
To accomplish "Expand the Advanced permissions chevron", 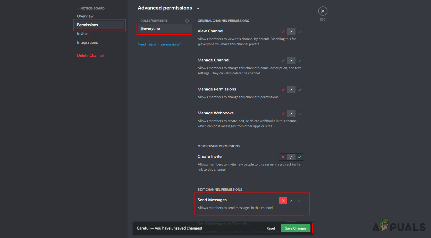I will click(x=198, y=8).
